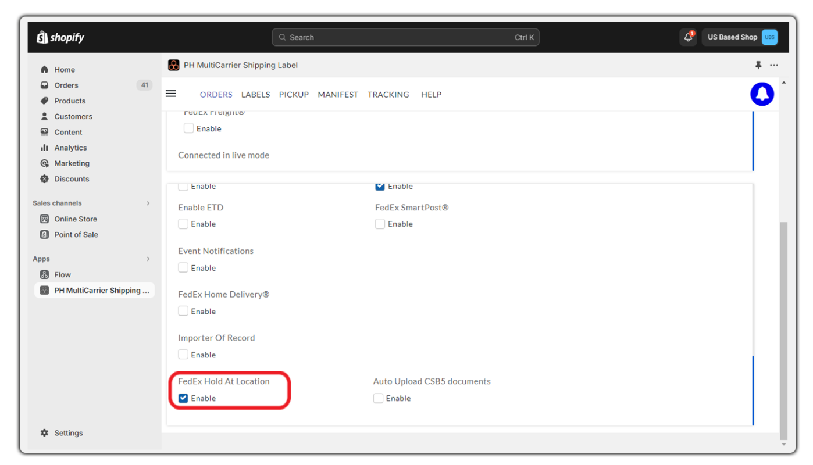Screen dimensions: 813x465
Task: Click the 'Importer Of Record' label
Action: [216, 338]
